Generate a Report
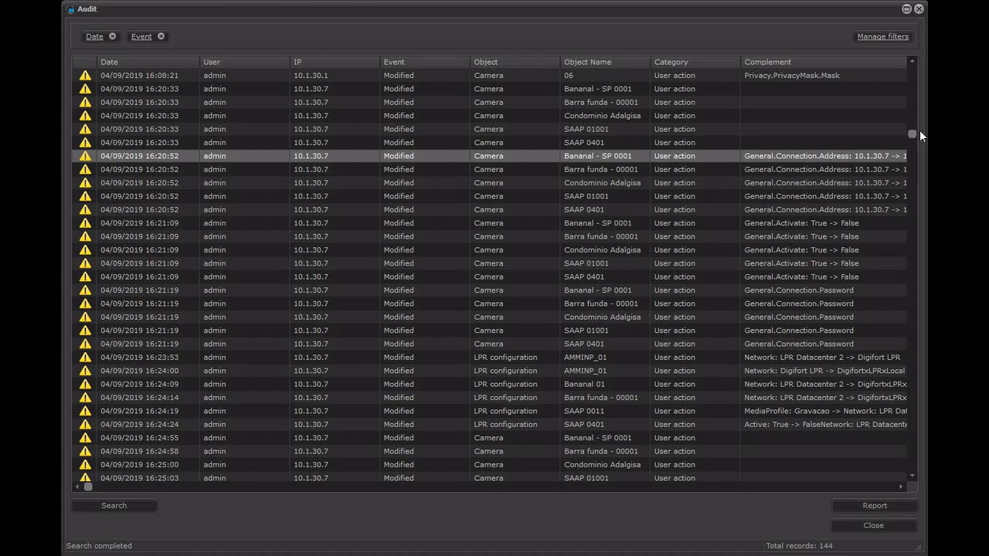The width and height of the screenshot is (989, 556). pos(875,506)
